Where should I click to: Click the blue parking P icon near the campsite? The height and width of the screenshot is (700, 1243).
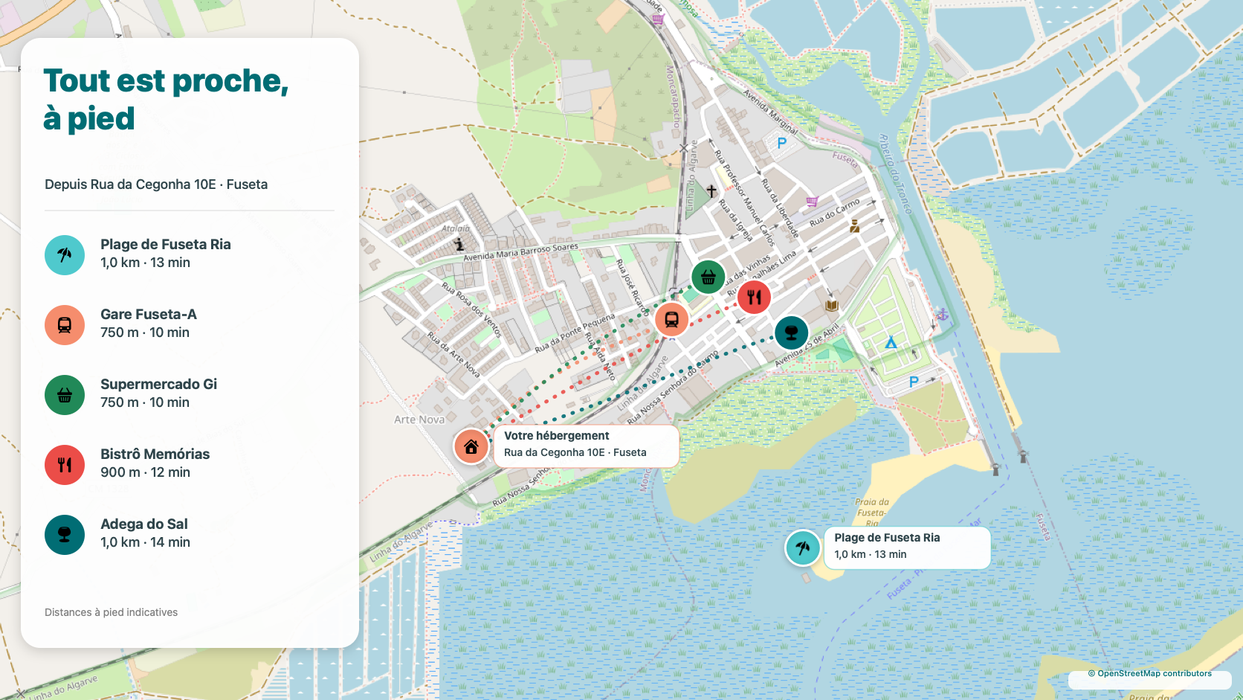914,382
